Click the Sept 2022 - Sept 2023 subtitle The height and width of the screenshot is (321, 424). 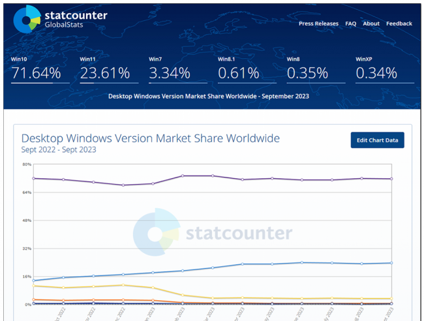pyautogui.click(x=59, y=149)
